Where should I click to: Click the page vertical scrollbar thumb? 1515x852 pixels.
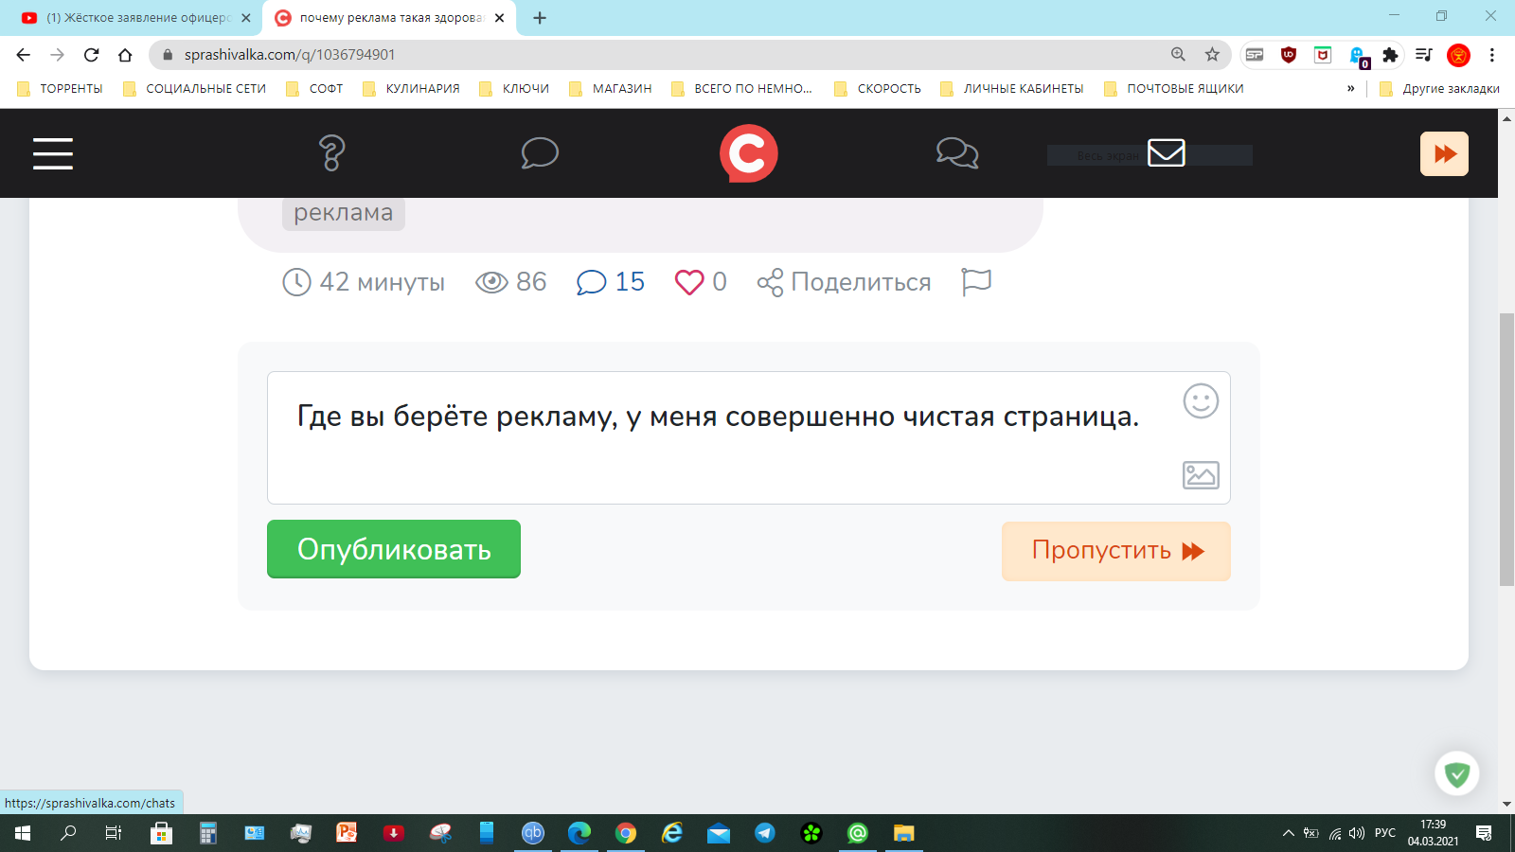click(x=1506, y=450)
